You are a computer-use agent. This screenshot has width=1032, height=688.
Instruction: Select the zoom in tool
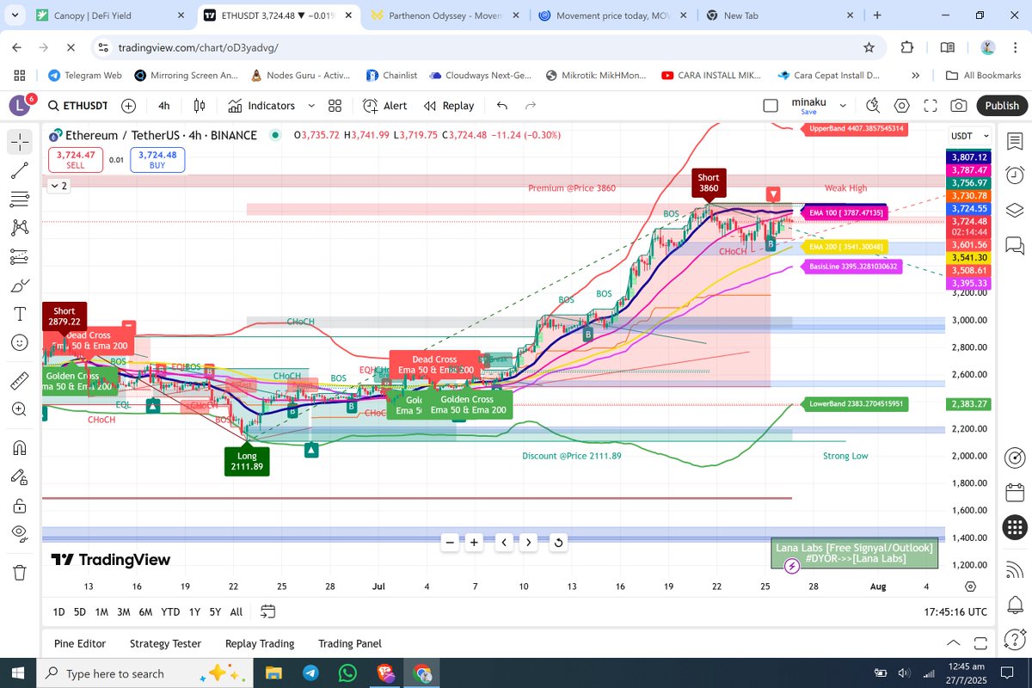(x=20, y=409)
